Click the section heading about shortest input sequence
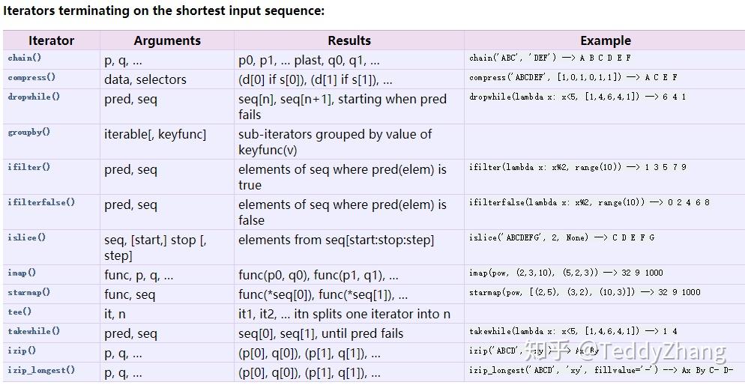The image size is (745, 385). click(164, 11)
